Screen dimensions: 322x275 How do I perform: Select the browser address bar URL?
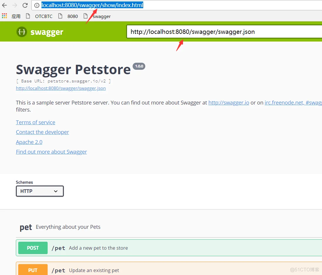tap(92, 5)
